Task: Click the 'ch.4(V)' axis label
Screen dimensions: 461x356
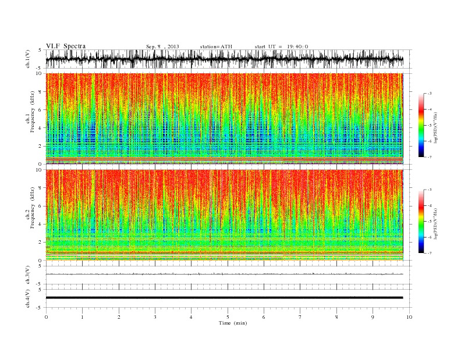Action: tap(28, 298)
